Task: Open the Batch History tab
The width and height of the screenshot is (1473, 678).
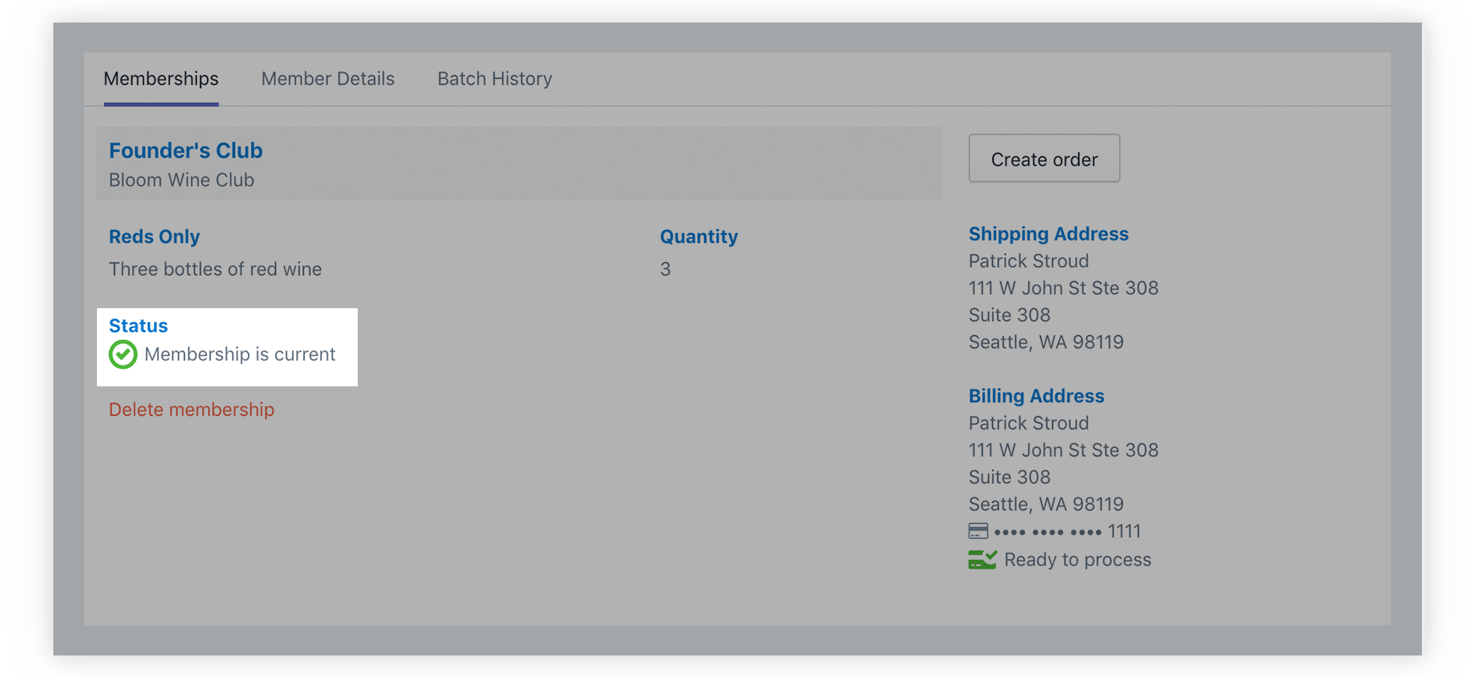Action: tap(495, 79)
